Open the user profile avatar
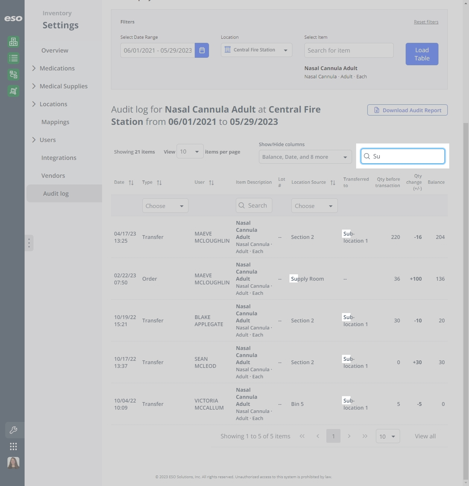The width and height of the screenshot is (469, 486). point(13,463)
